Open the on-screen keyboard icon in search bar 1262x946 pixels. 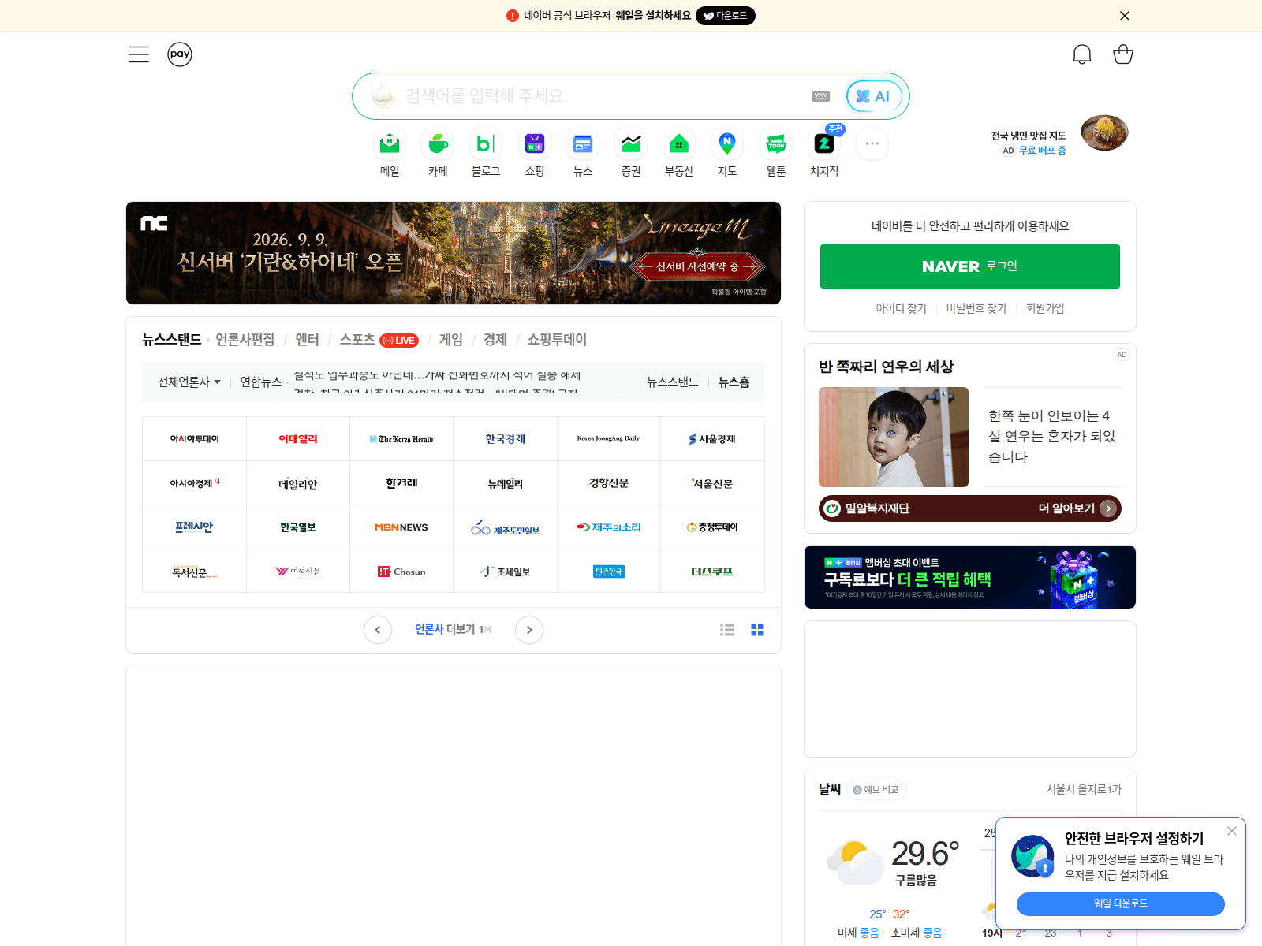(x=821, y=96)
